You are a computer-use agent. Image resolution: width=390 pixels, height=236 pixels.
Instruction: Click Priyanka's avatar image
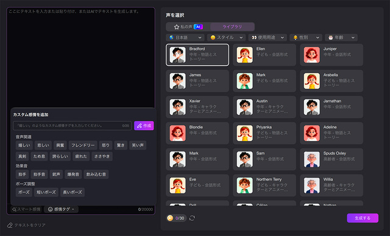245,133
